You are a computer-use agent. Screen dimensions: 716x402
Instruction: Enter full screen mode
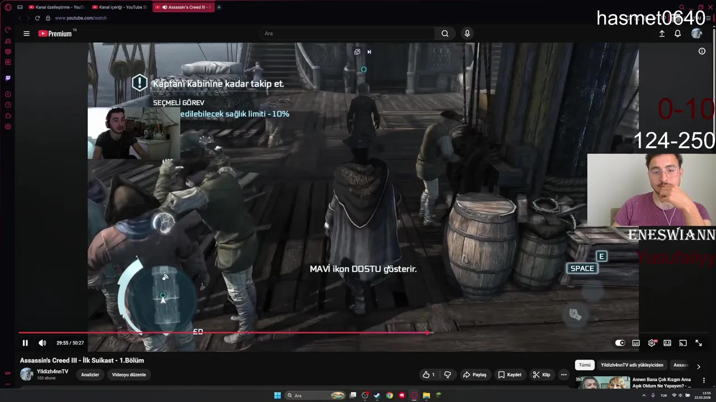pos(699,343)
